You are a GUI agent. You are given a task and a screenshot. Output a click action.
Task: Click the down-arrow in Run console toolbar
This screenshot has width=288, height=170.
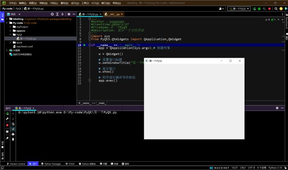point(13,119)
